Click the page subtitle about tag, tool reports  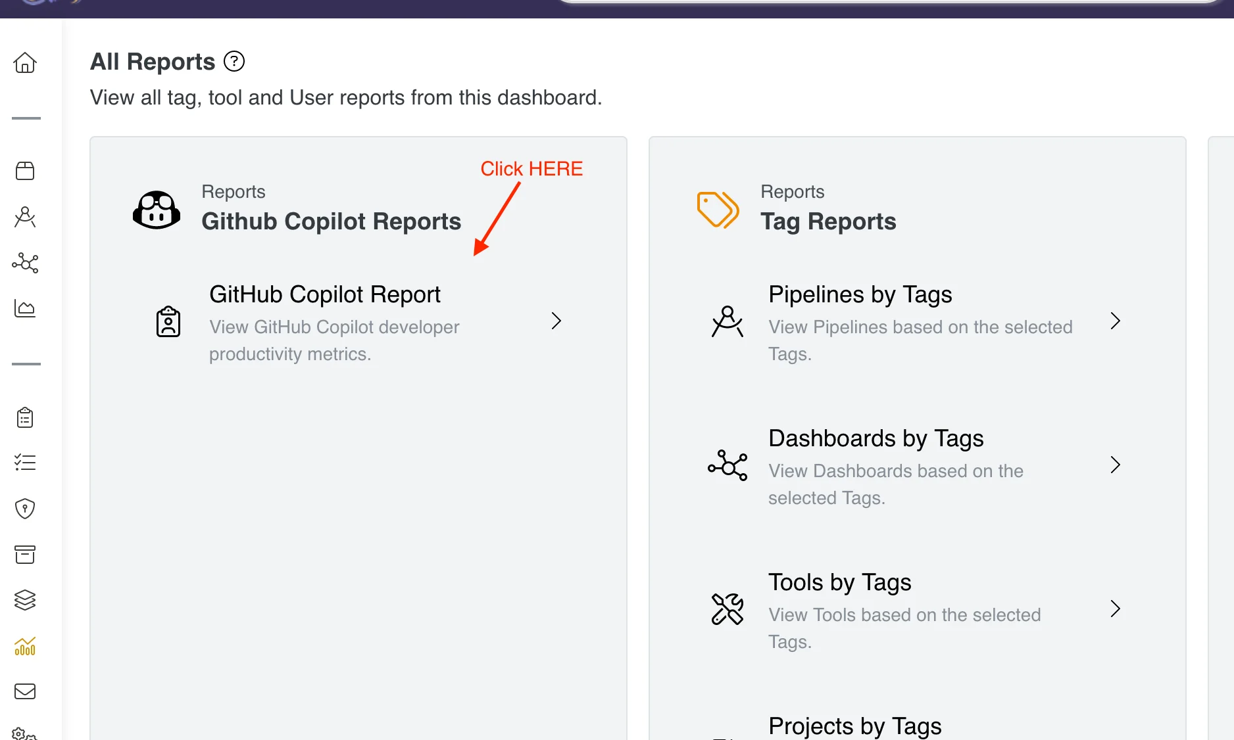coord(346,97)
